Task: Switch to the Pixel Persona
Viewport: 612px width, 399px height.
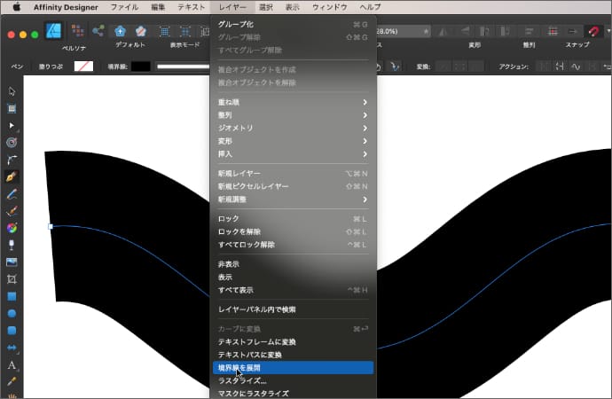Action: coord(77,32)
